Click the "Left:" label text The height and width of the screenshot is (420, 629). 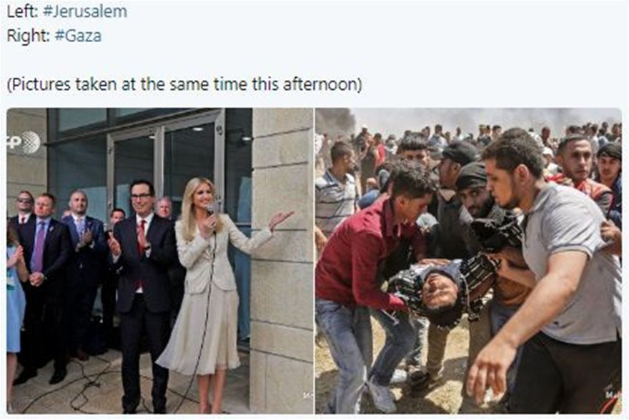click(22, 11)
